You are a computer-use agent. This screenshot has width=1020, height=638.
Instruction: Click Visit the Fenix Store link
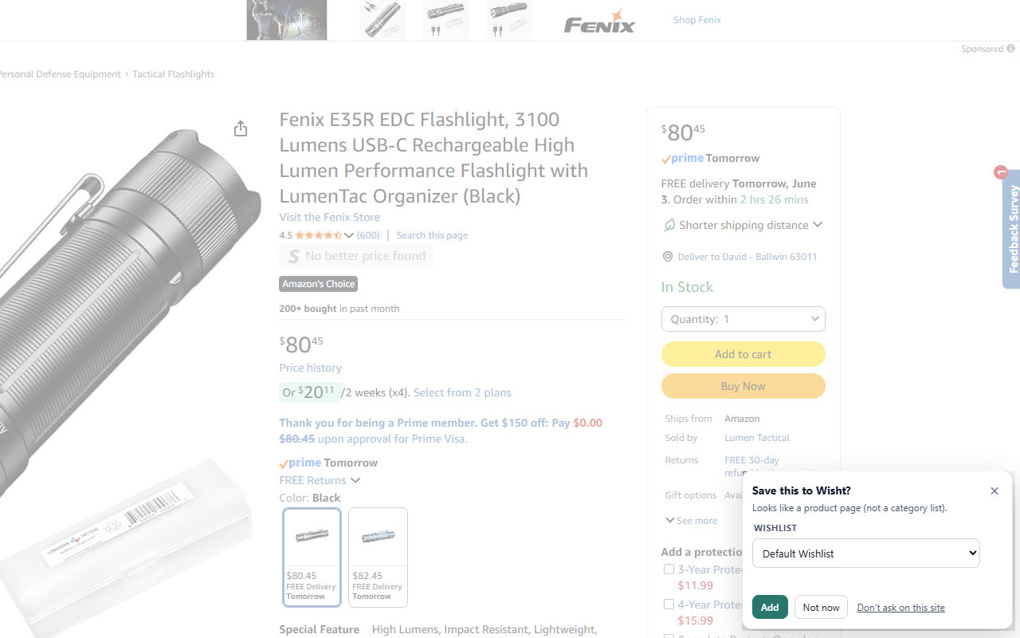pyautogui.click(x=329, y=217)
